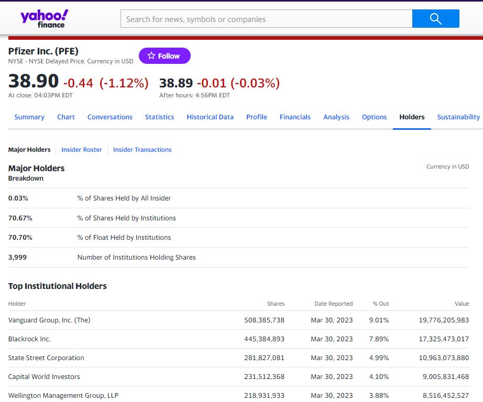Viewport: 483px width, 402px height.
Task: Click the State Street Corporation holder name
Action: 46,358
